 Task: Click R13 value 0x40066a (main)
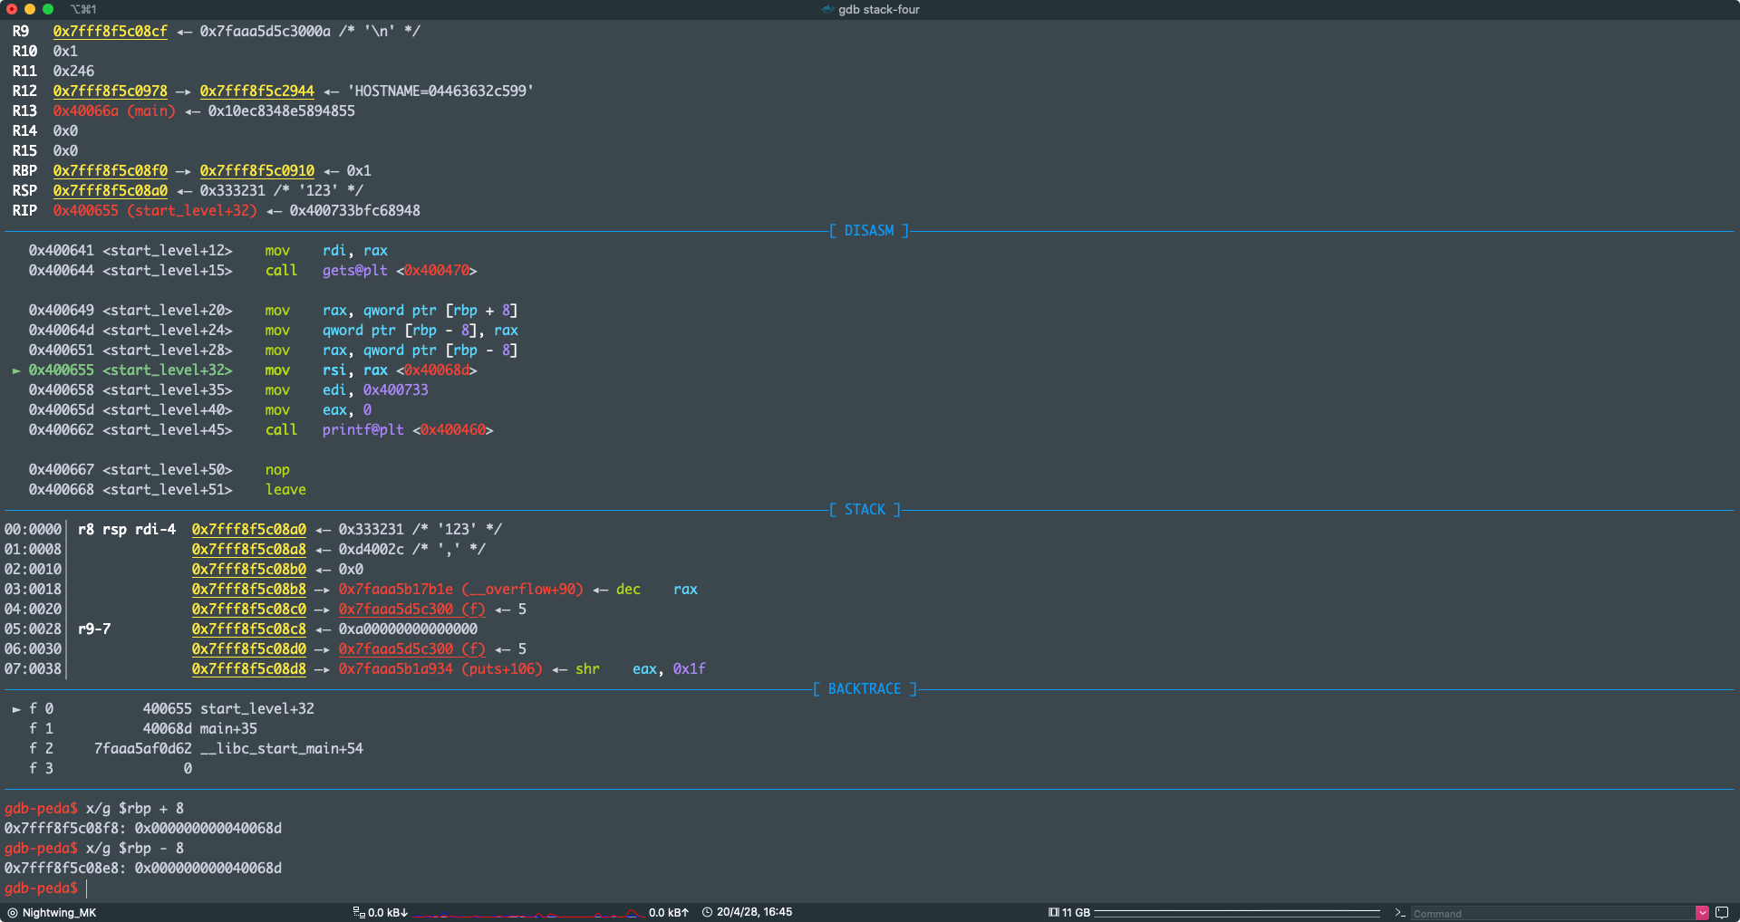click(114, 111)
